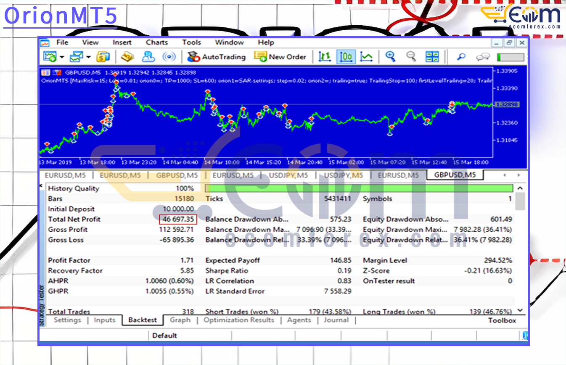This screenshot has height=365, width=566.
Task: Click the OrionMT5 heading link
Action: [61, 16]
